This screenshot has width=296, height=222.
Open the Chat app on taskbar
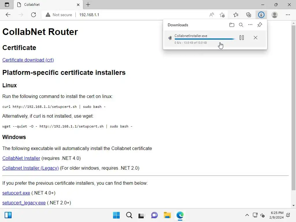(154, 215)
